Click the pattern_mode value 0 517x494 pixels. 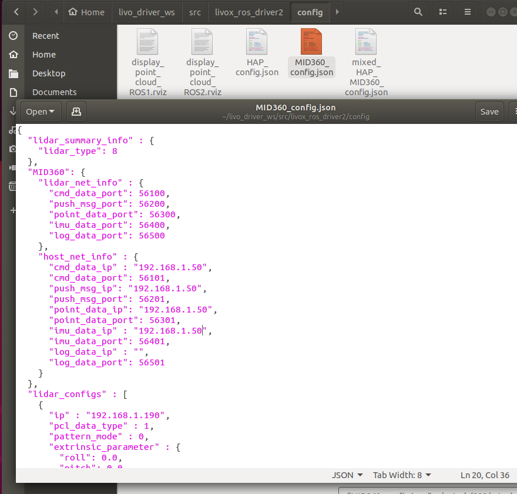click(141, 436)
